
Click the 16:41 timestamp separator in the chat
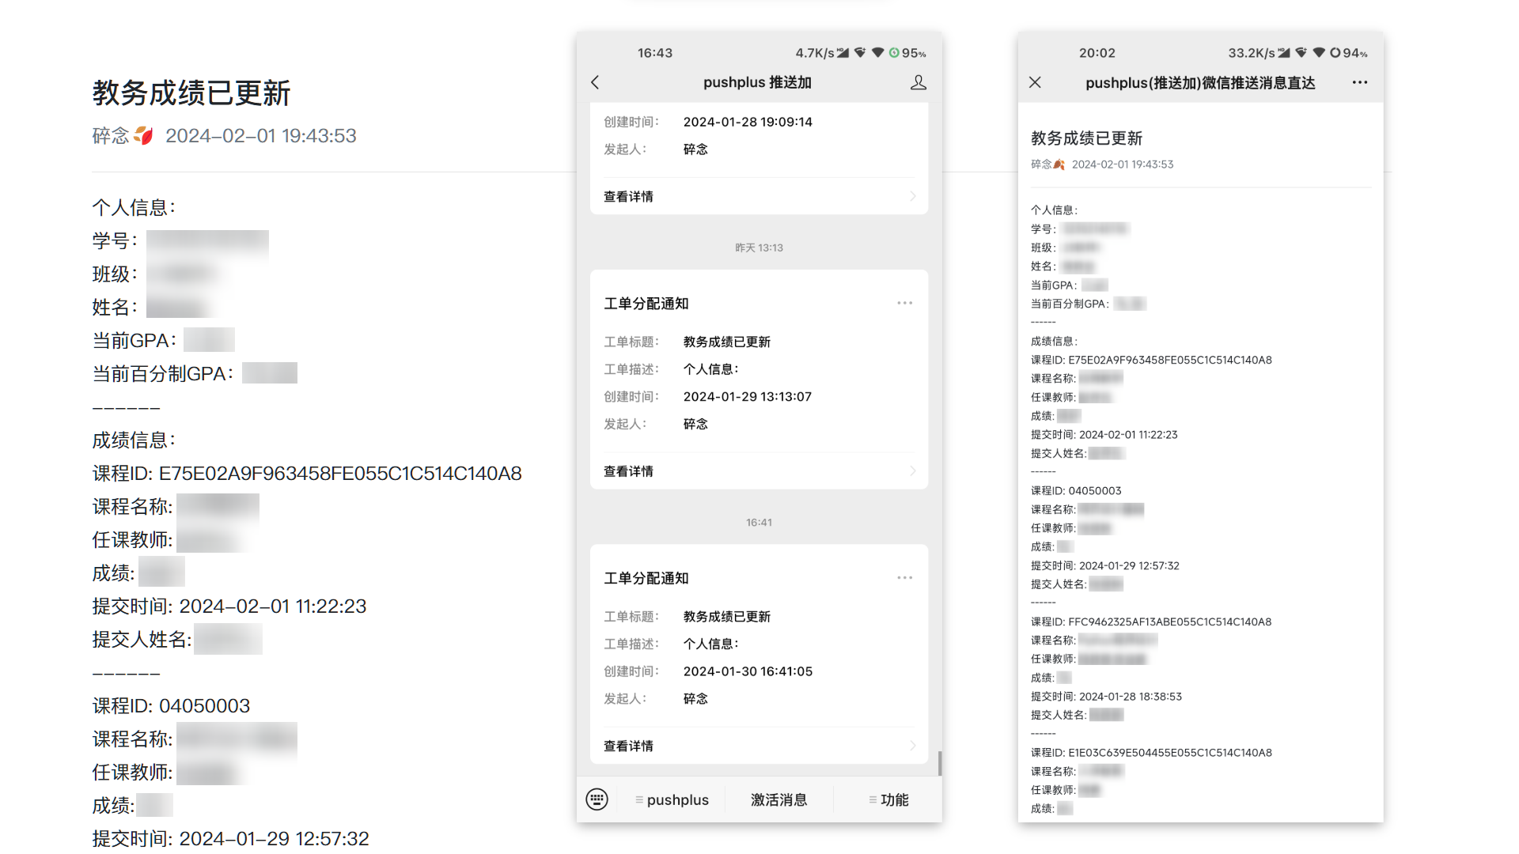coord(759,523)
